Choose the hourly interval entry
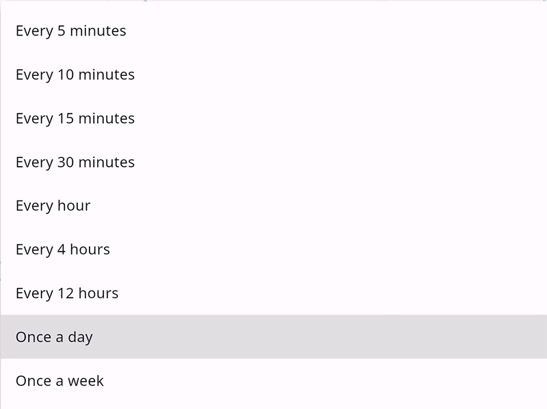 pyautogui.click(x=53, y=206)
